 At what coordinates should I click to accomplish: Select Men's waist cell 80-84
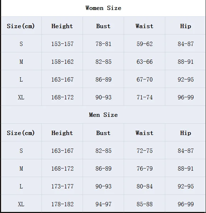[x=144, y=186]
